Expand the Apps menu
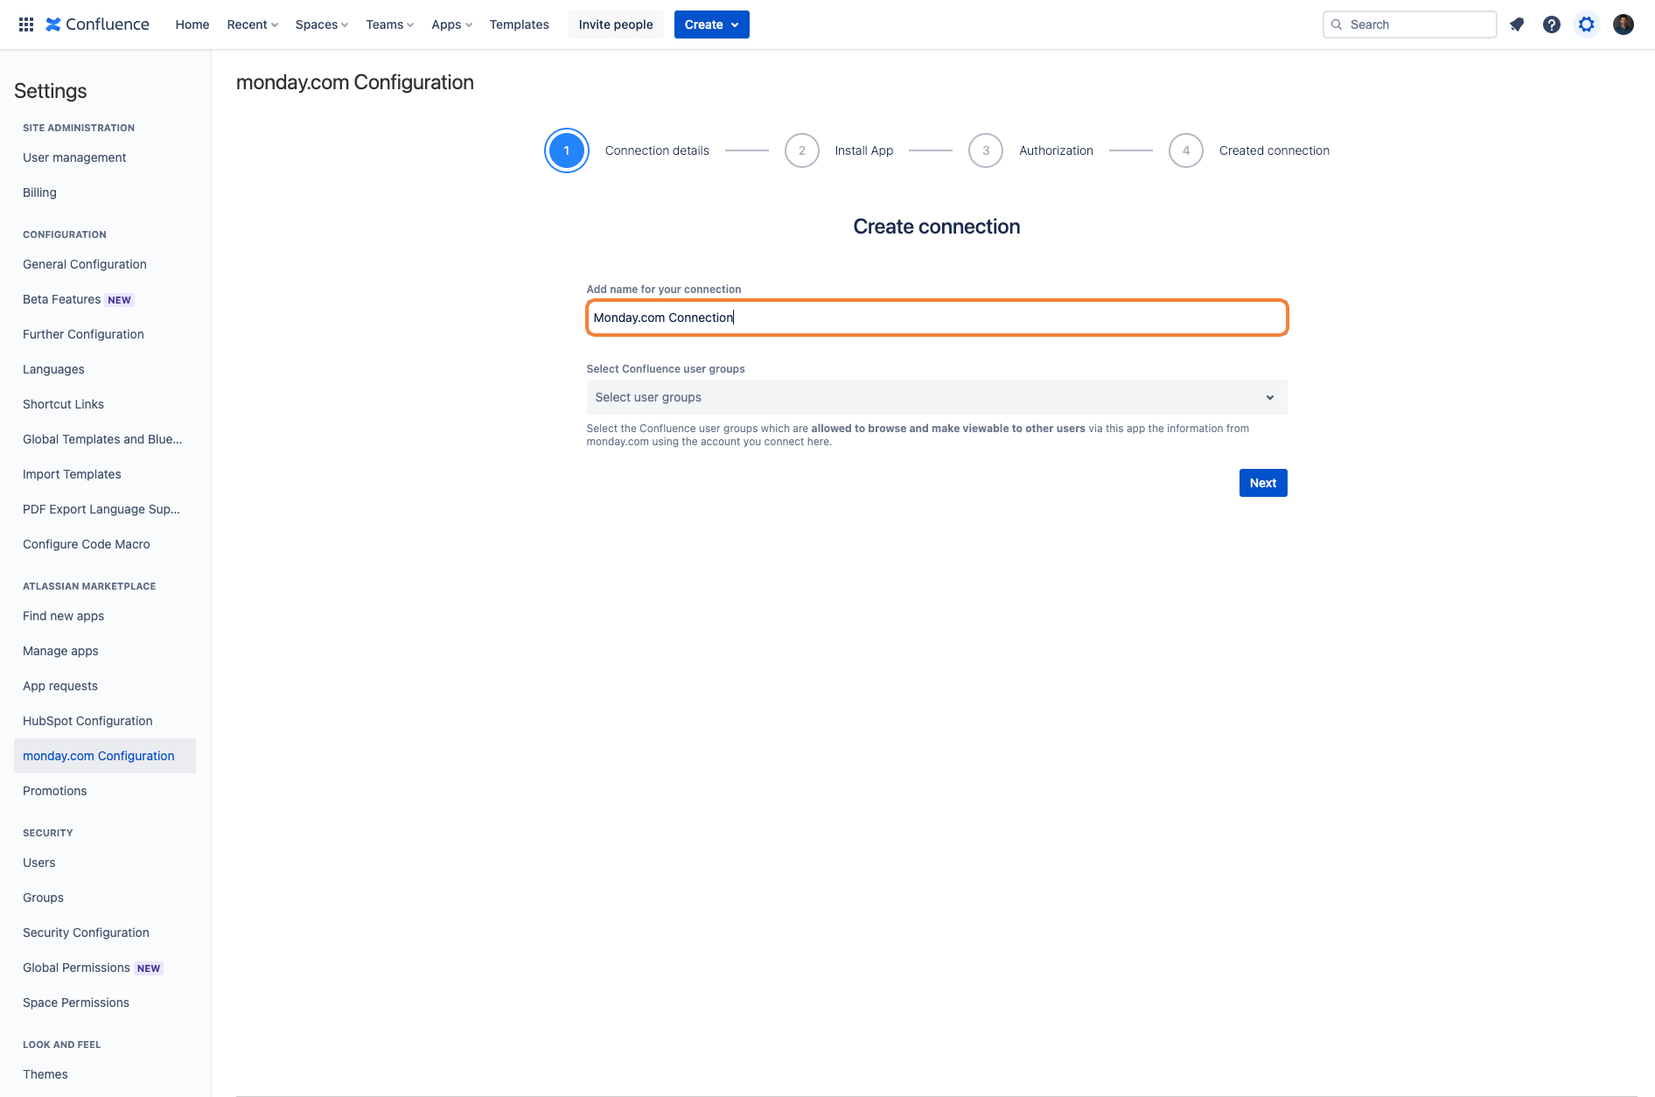 coord(452,24)
